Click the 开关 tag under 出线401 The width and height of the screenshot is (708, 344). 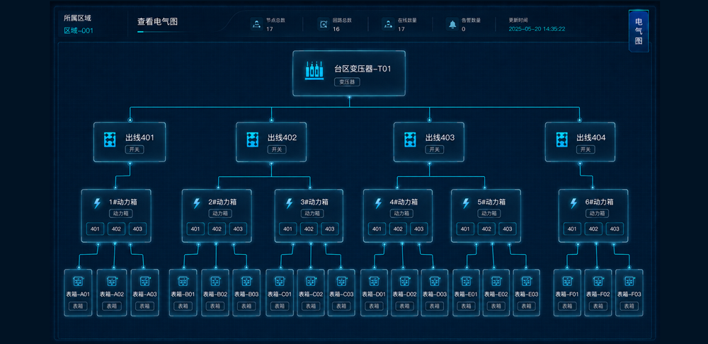(135, 149)
